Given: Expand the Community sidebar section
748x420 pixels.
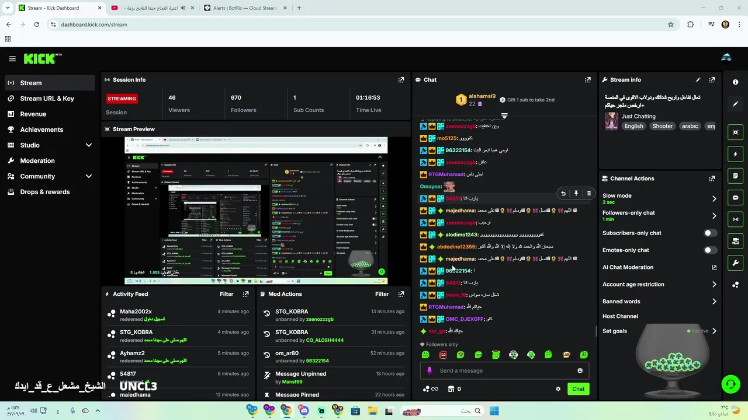Looking at the screenshot, I should [89, 176].
